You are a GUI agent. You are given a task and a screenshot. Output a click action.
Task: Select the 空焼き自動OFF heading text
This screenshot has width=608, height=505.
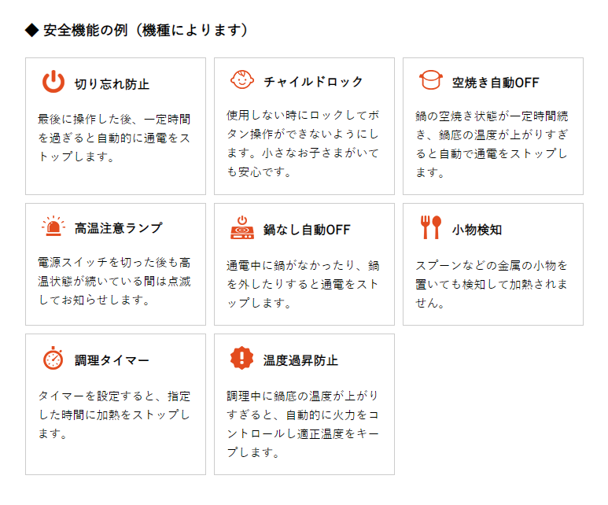click(x=496, y=83)
